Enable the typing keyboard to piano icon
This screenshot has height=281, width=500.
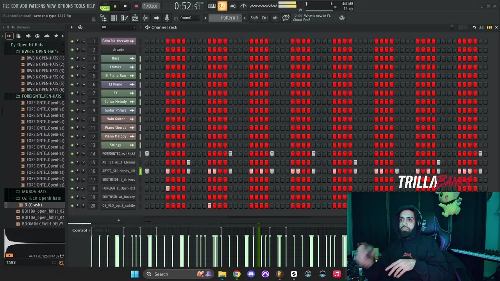(x=212, y=6)
